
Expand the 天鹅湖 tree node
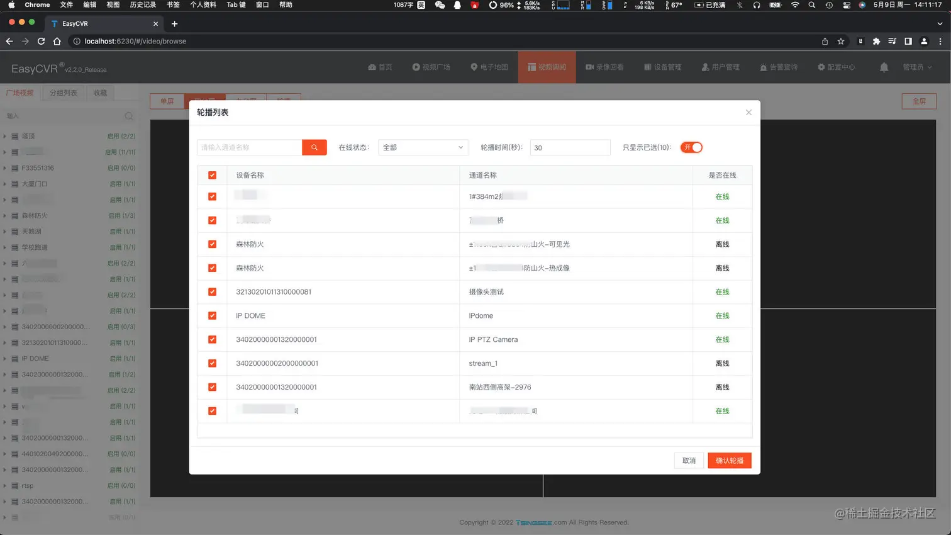(5, 232)
